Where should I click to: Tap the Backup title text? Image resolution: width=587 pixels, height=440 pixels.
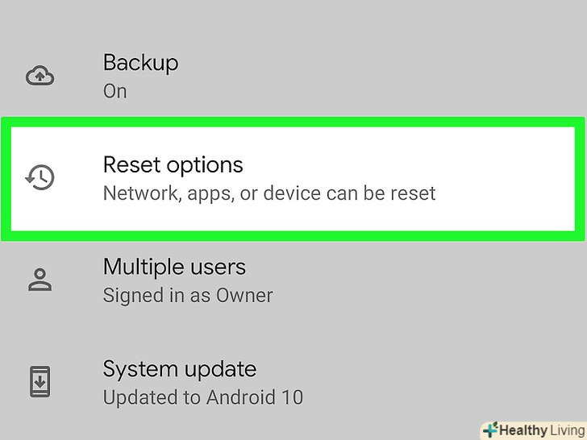pos(140,63)
